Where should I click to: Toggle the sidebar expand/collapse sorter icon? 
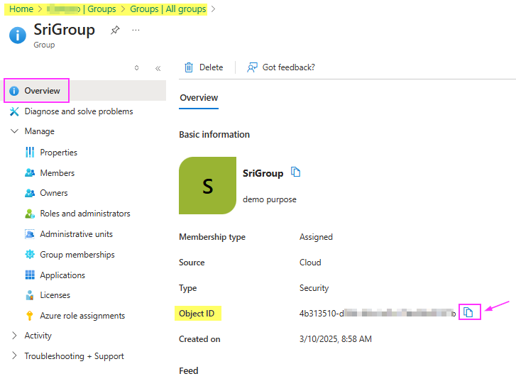click(136, 68)
